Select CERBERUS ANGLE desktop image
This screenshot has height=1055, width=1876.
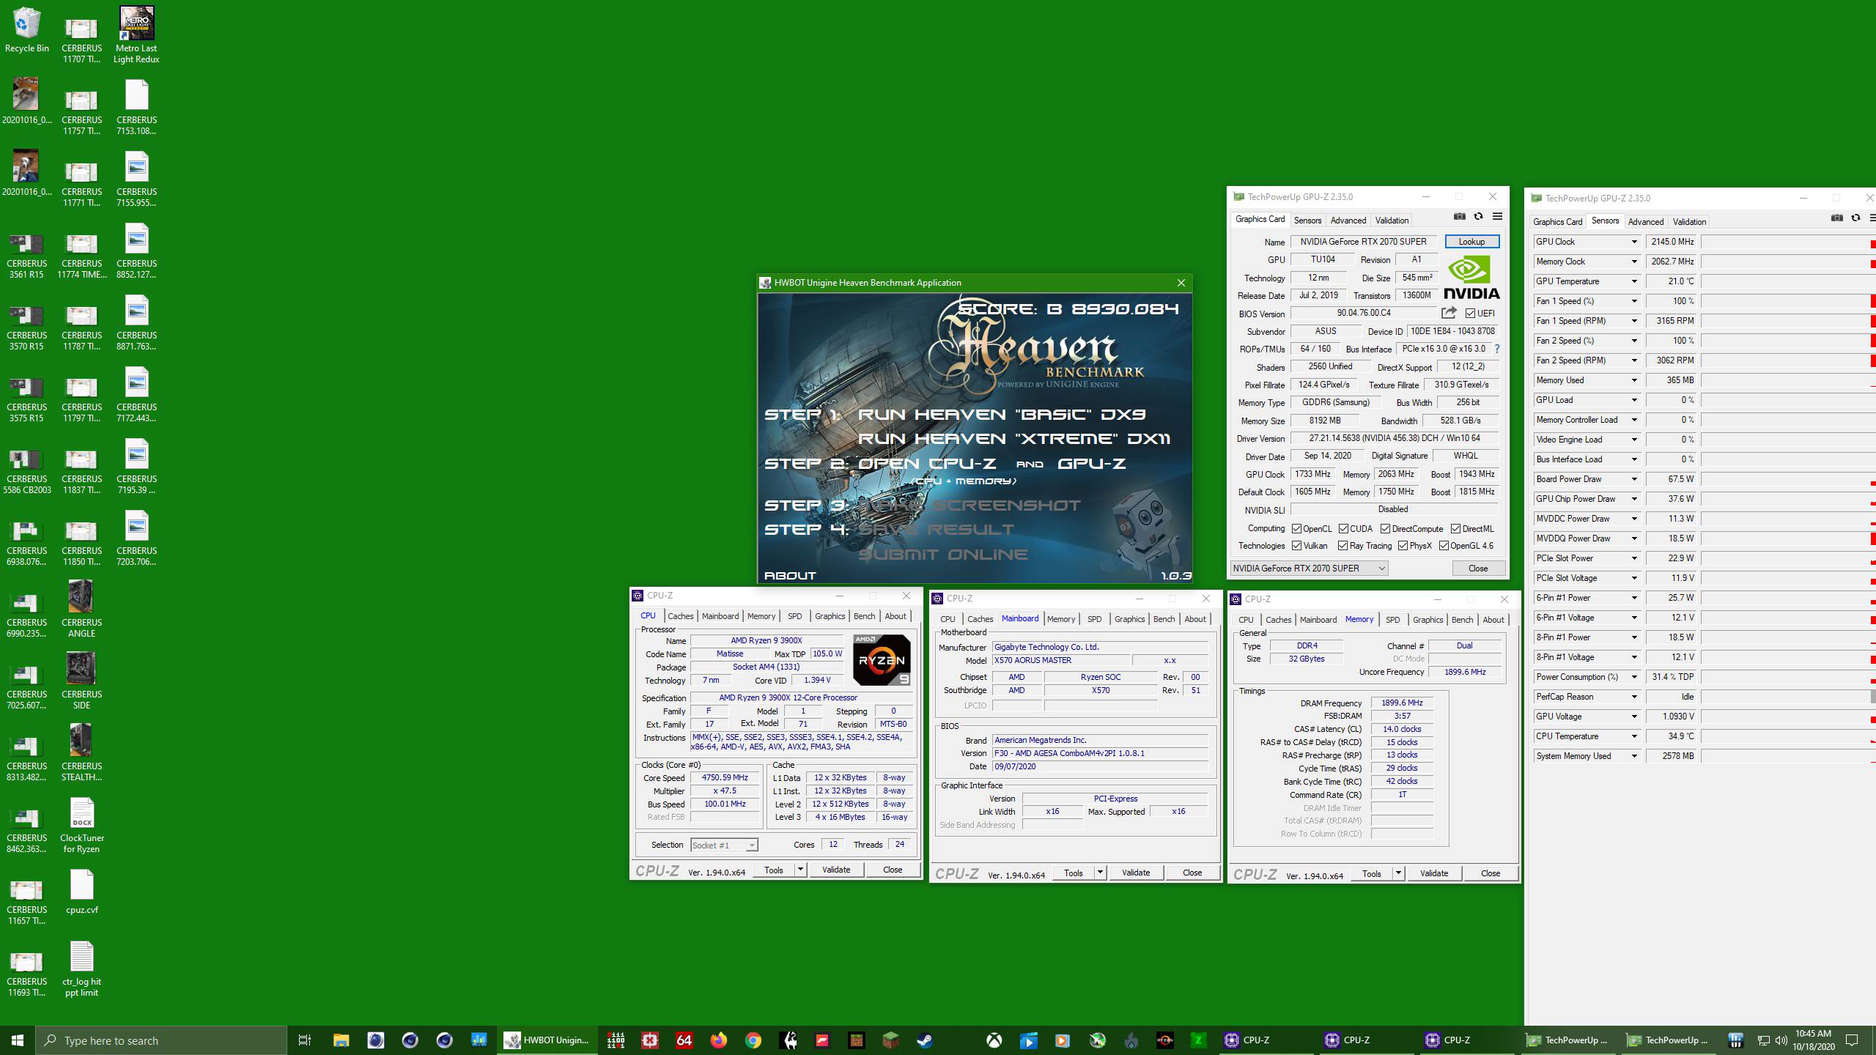click(82, 610)
